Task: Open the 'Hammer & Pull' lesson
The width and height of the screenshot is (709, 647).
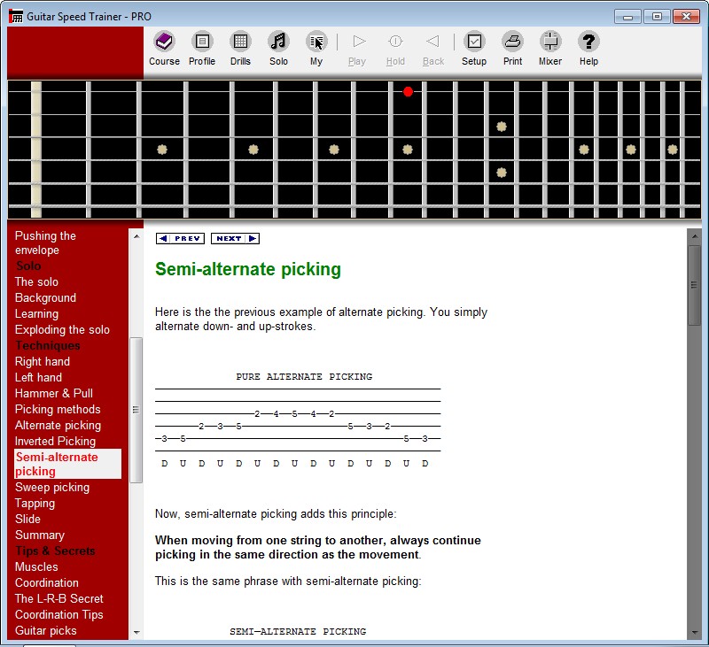Action: (x=54, y=393)
